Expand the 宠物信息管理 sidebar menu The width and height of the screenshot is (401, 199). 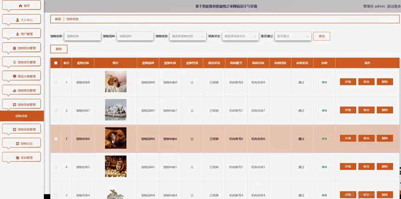[x=21, y=104]
